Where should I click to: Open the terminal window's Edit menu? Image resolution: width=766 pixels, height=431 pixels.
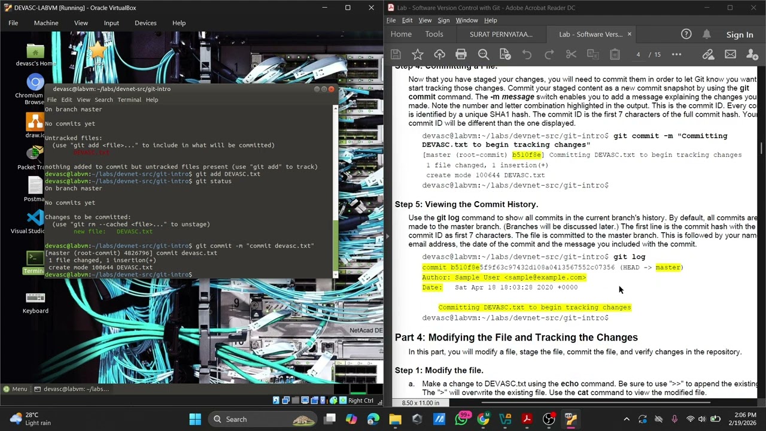66,99
